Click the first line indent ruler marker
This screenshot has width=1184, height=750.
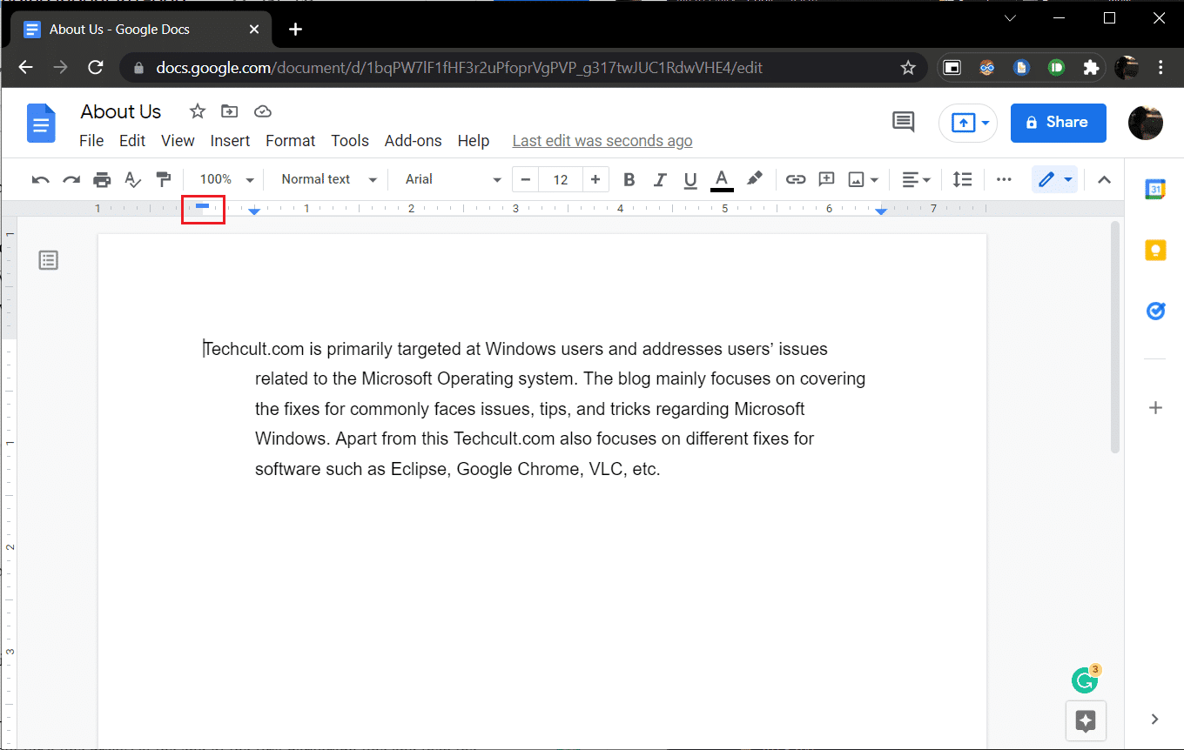click(202, 206)
